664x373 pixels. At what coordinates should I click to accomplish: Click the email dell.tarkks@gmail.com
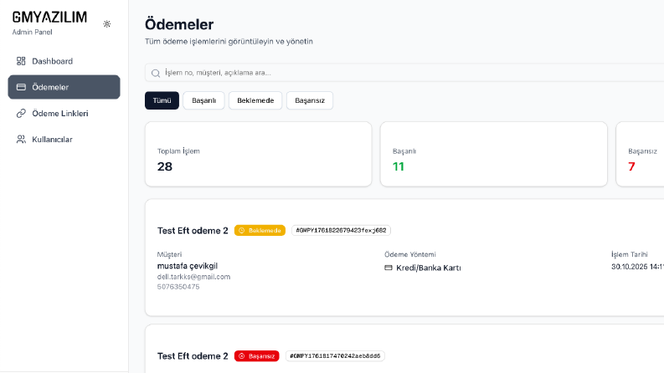coord(193,277)
